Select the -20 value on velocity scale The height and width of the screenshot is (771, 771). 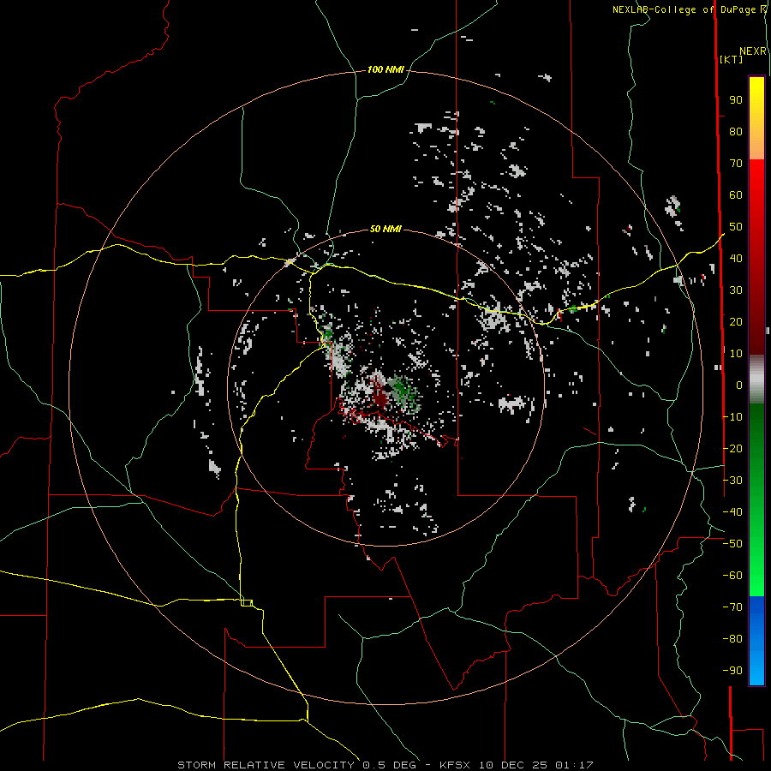tap(732, 448)
